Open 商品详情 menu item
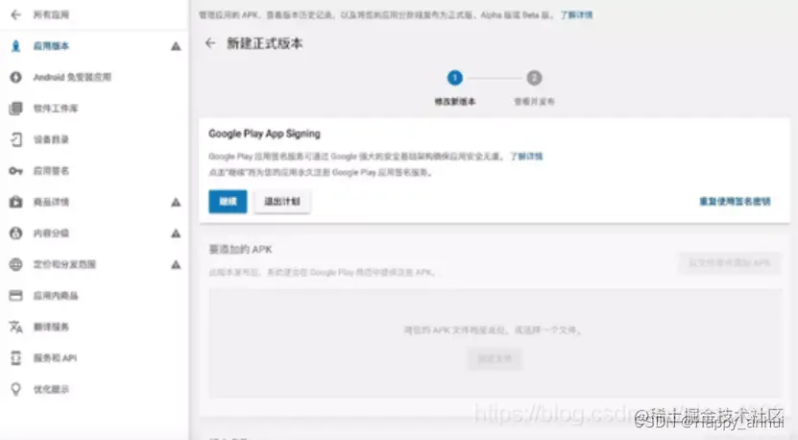The height and width of the screenshot is (440, 798). 51,202
